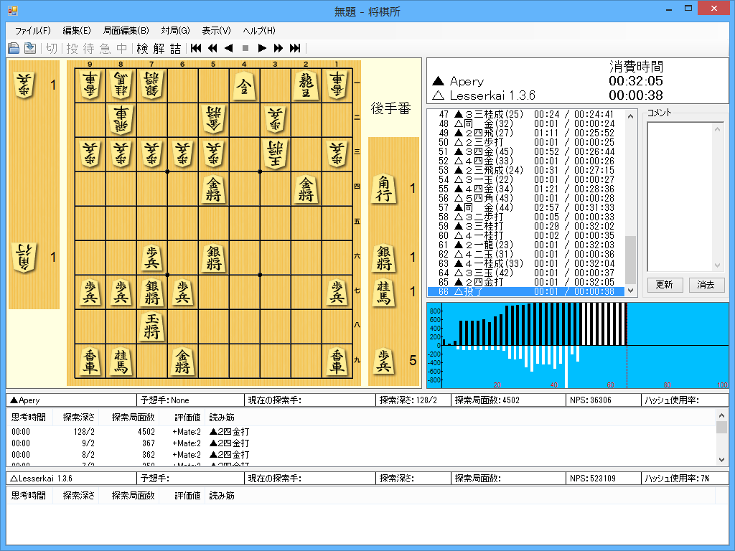Click move list scrollbar down arrow
The image size is (735, 551).
630,291
